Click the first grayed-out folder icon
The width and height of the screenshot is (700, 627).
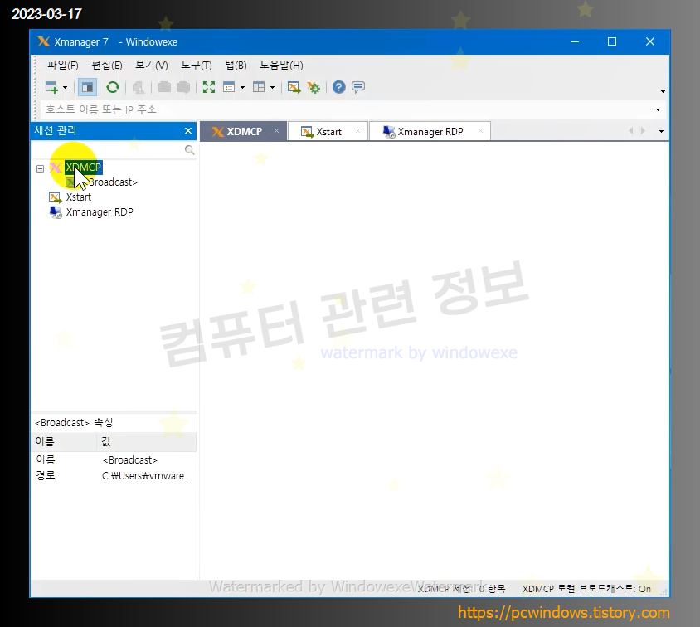pyautogui.click(x=164, y=87)
